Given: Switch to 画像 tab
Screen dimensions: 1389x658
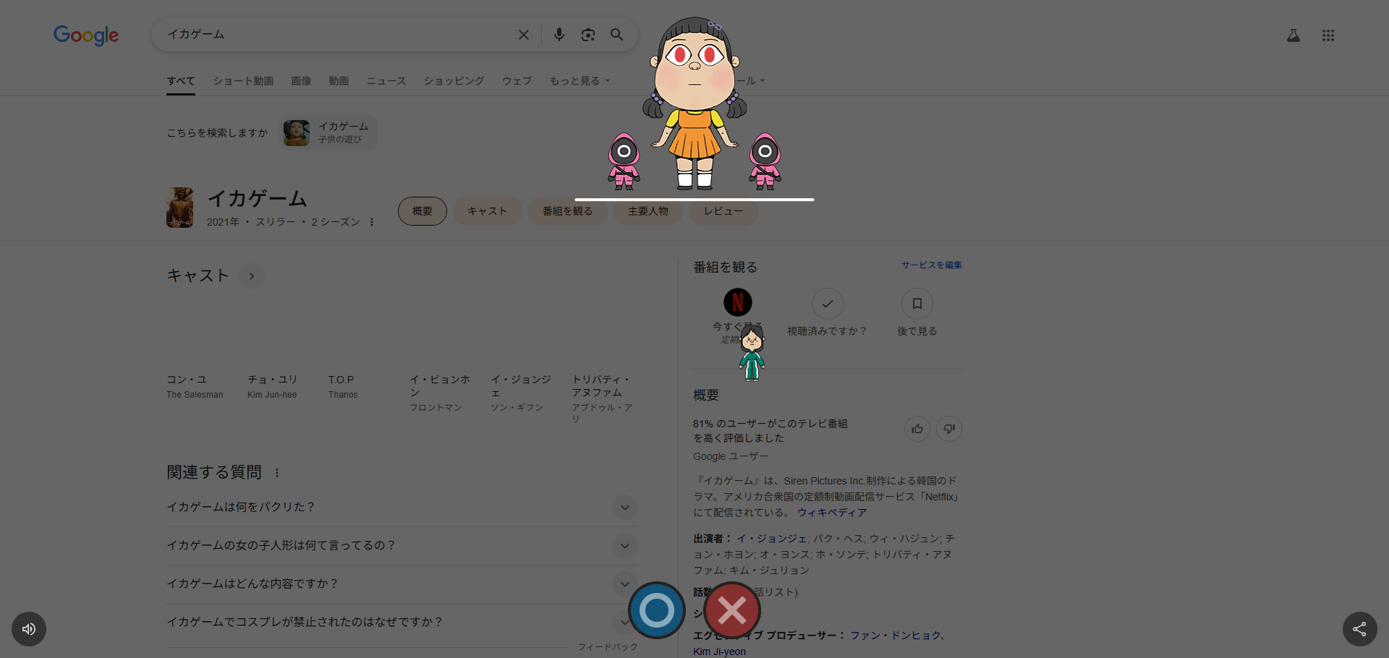Looking at the screenshot, I should (302, 81).
